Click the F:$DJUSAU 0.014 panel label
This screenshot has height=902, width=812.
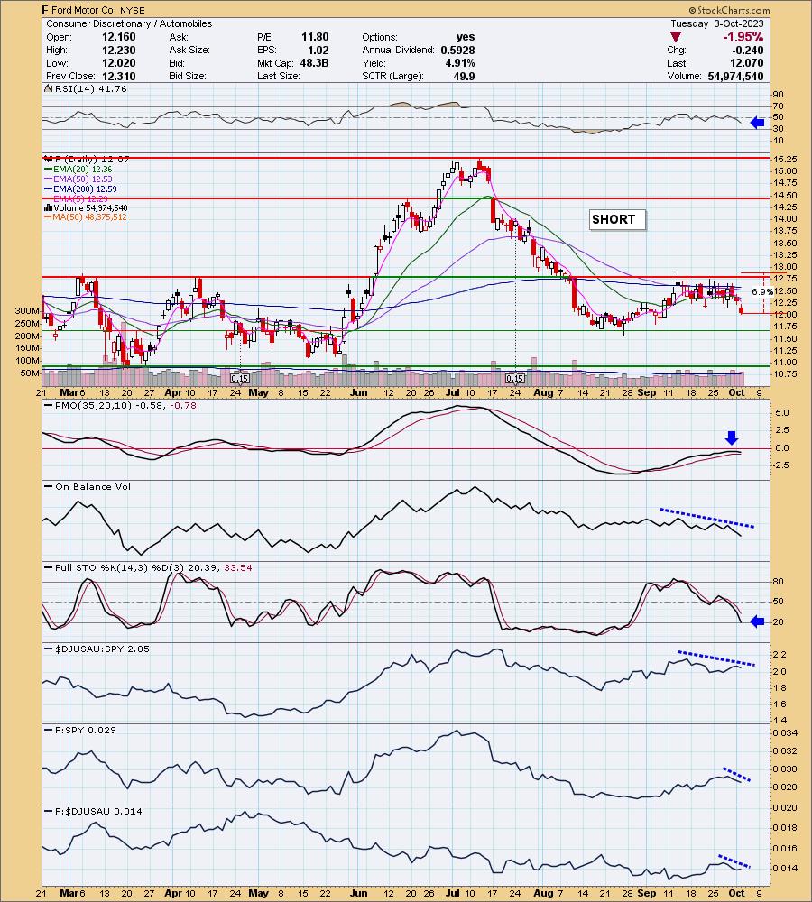[x=98, y=811]
